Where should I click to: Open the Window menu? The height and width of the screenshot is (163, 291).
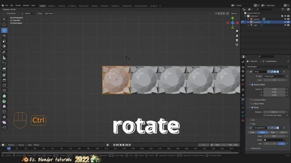tap(26, 5)
